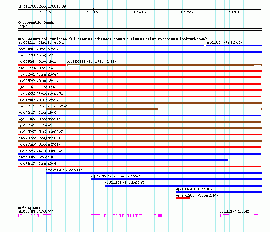Open nsv469993 (Jakobsson2008) label
Image resolution: width=270 pixels, height=232 pixels.
pos(41,151)
